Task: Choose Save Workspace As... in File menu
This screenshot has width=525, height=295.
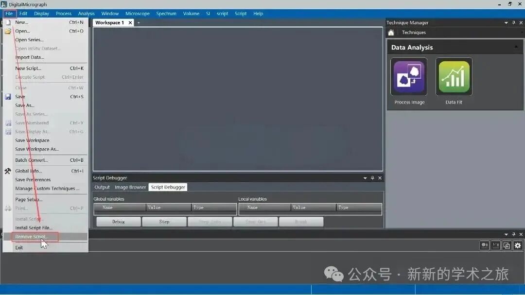Action: 46,149
